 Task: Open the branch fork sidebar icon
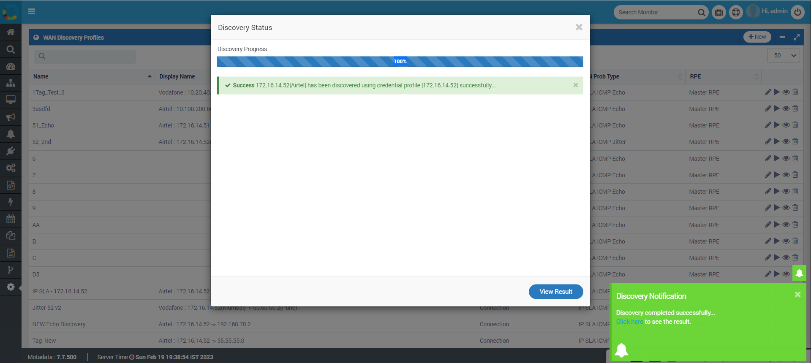[11, 270]
